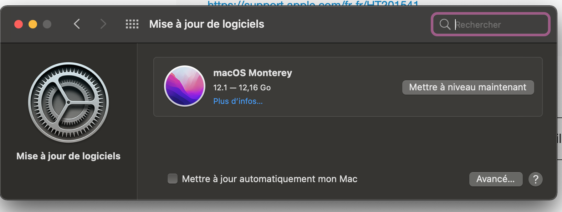Image resolution: width=562 pixels, height=212 pixels.
Task: Minimize the window with the yellow button
Action: pos(33,24)
